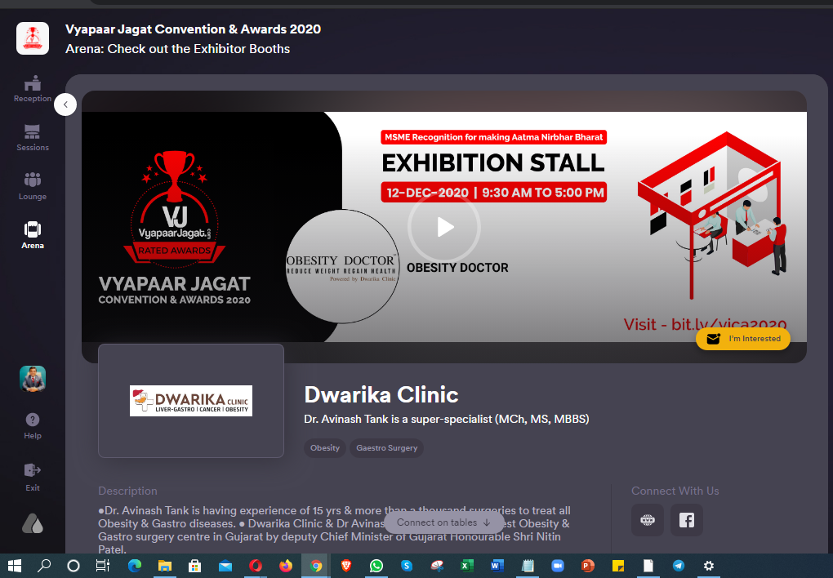The width and height of the screenshot is (833, 578).
Task: Play the exhibition stall video
Action: (x=444, y=228)
